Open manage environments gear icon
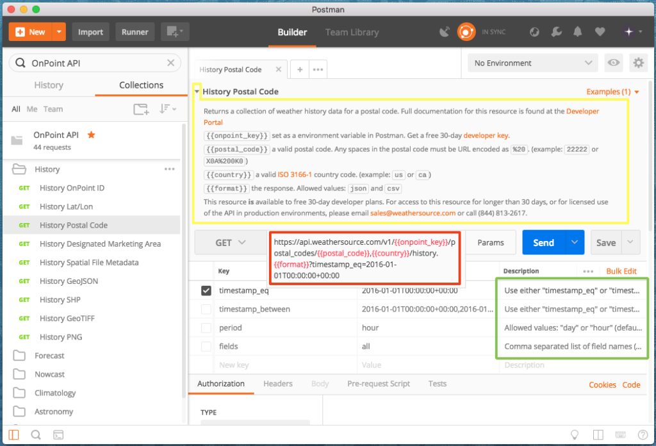The height and width of the screenshot is (446, 656). tap(639, 63)
